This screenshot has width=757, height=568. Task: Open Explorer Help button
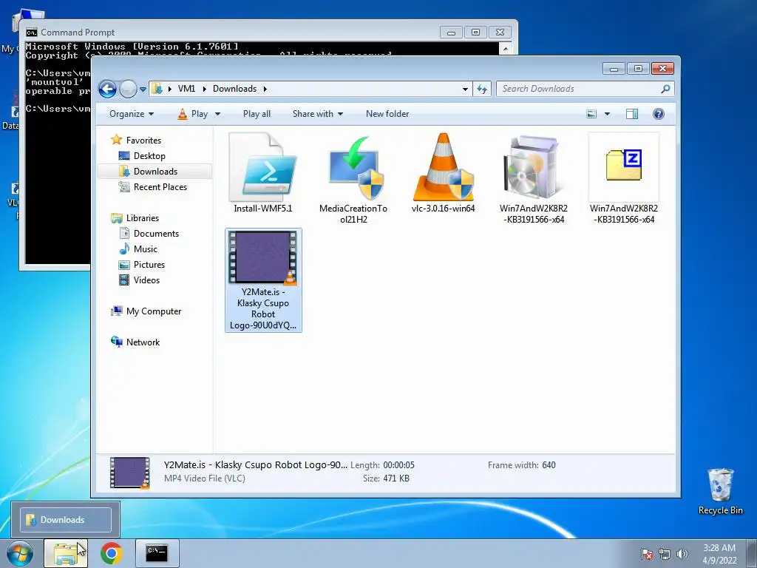[x=659, y=114]
